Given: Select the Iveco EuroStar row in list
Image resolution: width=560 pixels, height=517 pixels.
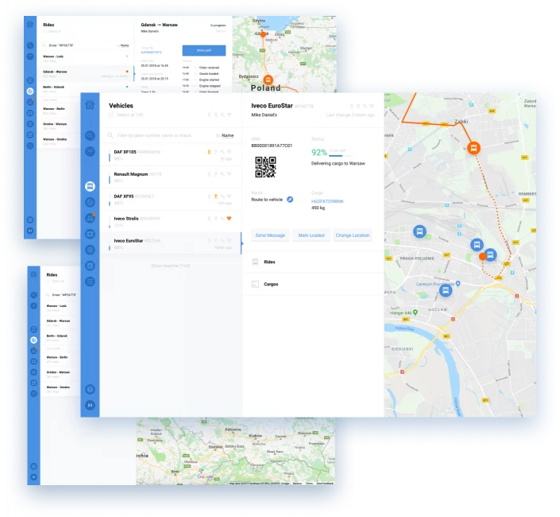Looking at the screenshot, I should coord(171,244).
